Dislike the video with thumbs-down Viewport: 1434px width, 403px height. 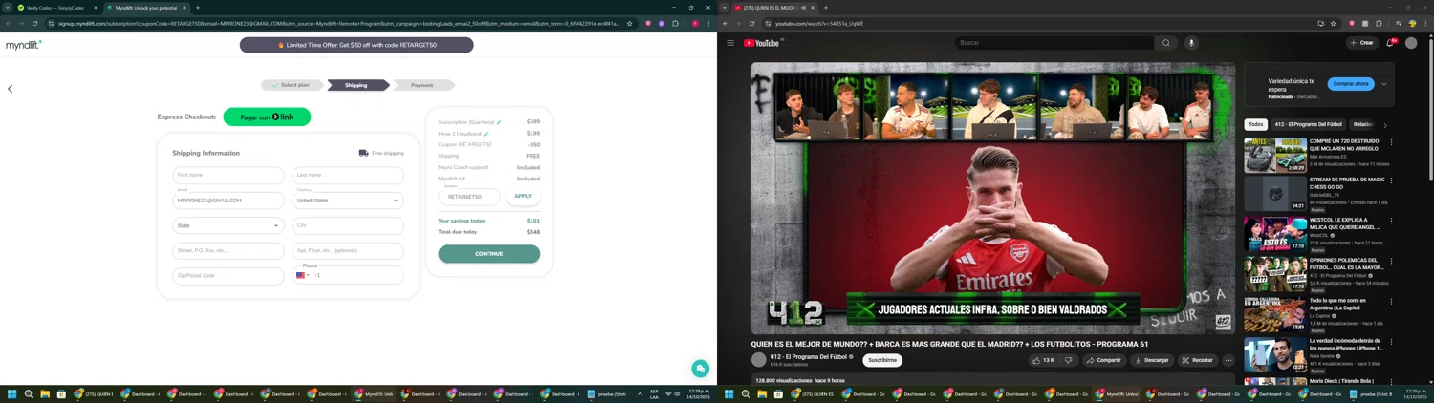click(x=1069, y=360)
